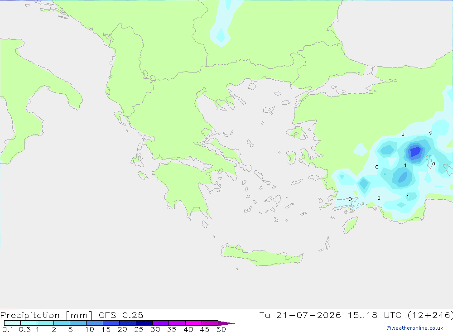Click the island of Rhodes on the map
The image size is (453, 332).
point(350,226)
